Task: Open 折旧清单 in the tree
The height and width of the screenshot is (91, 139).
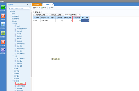Action: pyautogui.click(x=20, y=88)
